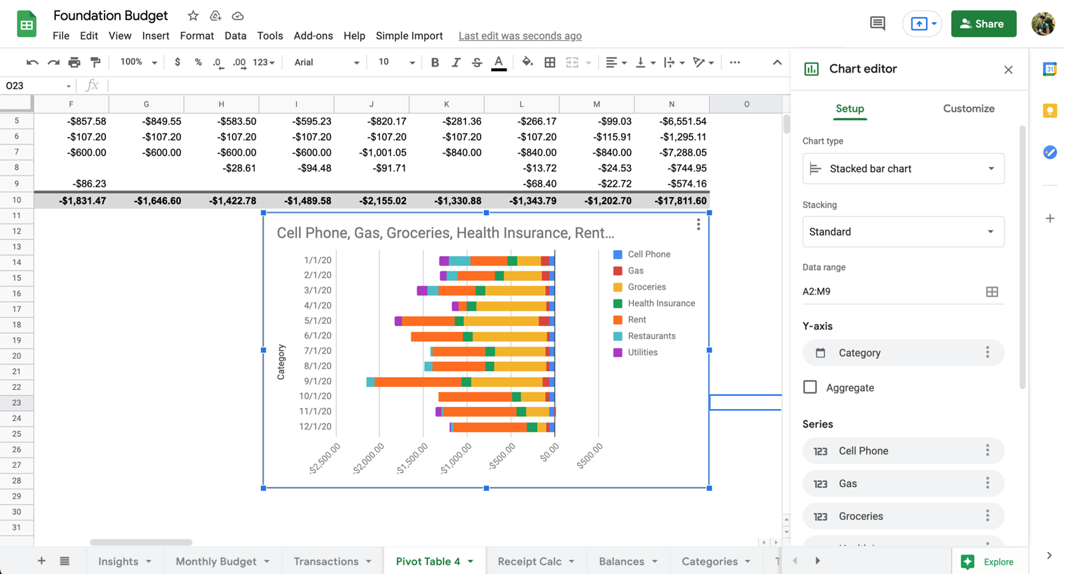The height and width of the screenshot is (574, 1065).
Task: Open the Simple Import menu
Action: pyautogui.click(x=409, y=36)
